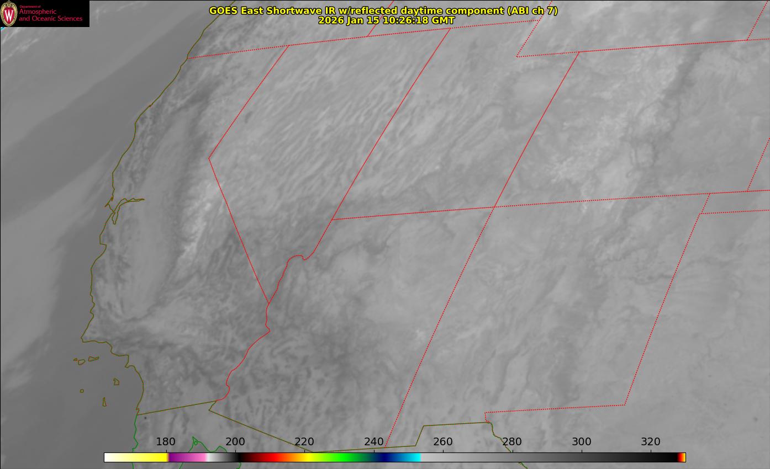The width and height of the screenshot is (770, 469).
Task: Select the GOES East Shortwave IR title
Action: 383,10
